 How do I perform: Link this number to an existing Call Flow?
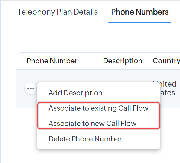pos(98,108)
